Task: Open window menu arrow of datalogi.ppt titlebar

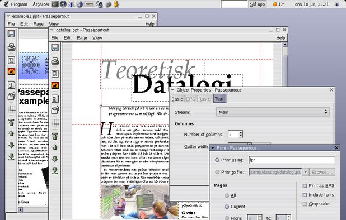Action: pos(52,30)
